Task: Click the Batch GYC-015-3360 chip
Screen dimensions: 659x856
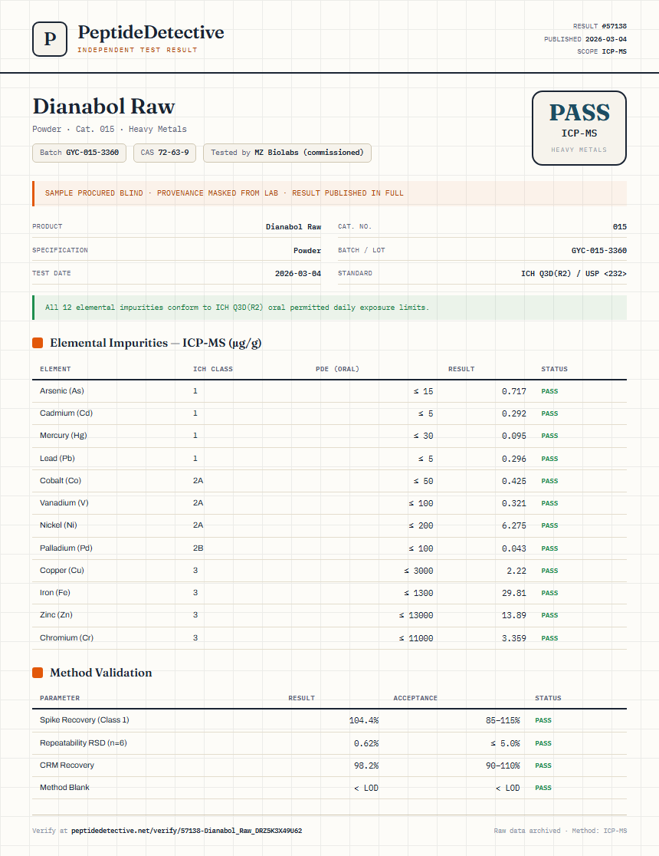Action: coord(79,153)
